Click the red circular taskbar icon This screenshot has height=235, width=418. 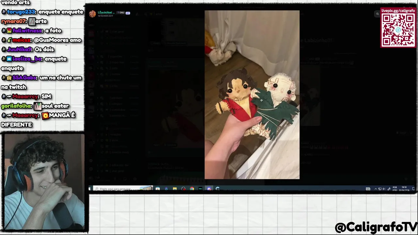(x=184, y=189)
